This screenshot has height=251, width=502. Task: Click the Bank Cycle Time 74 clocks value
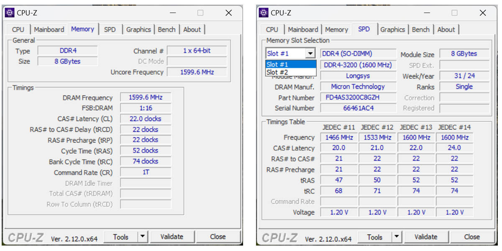pos(146,161)
